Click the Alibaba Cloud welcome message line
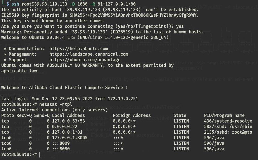 click(x=64, y=88)
